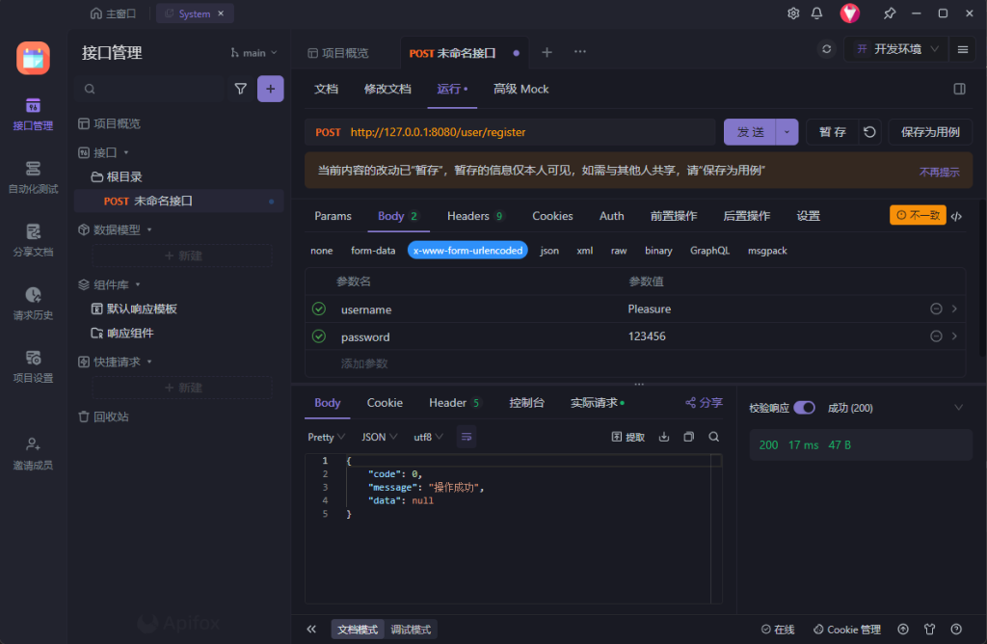Click the 保存为用例 button
The width and height of the screenshot is (987, 644).
(x=929, y=132)
